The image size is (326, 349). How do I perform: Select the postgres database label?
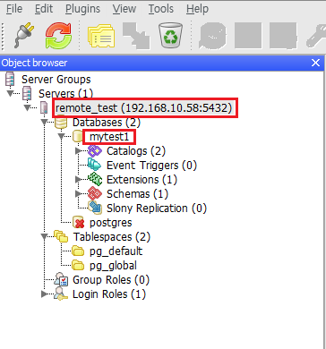pyautogui.click(x=111, y=223)
